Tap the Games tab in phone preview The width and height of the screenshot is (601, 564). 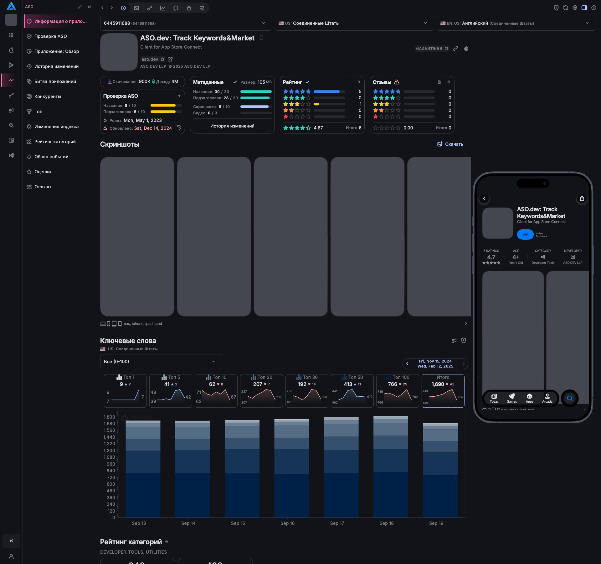coord(512,398)
